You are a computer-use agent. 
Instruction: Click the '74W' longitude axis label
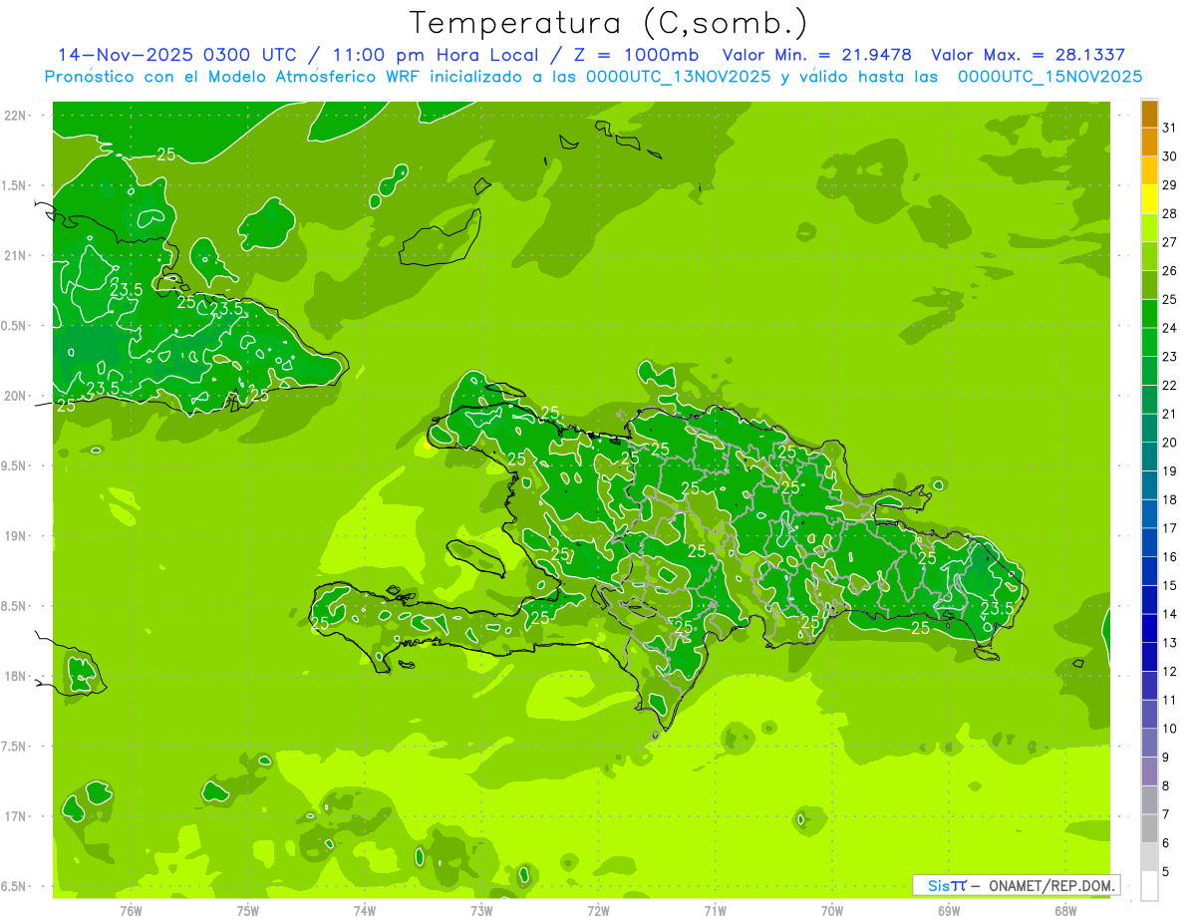click(365, 909)
